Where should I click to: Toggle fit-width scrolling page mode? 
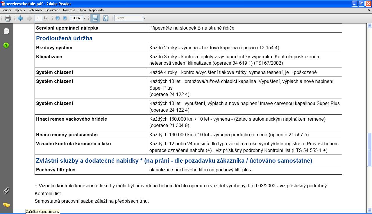click(x=95, y=18)
